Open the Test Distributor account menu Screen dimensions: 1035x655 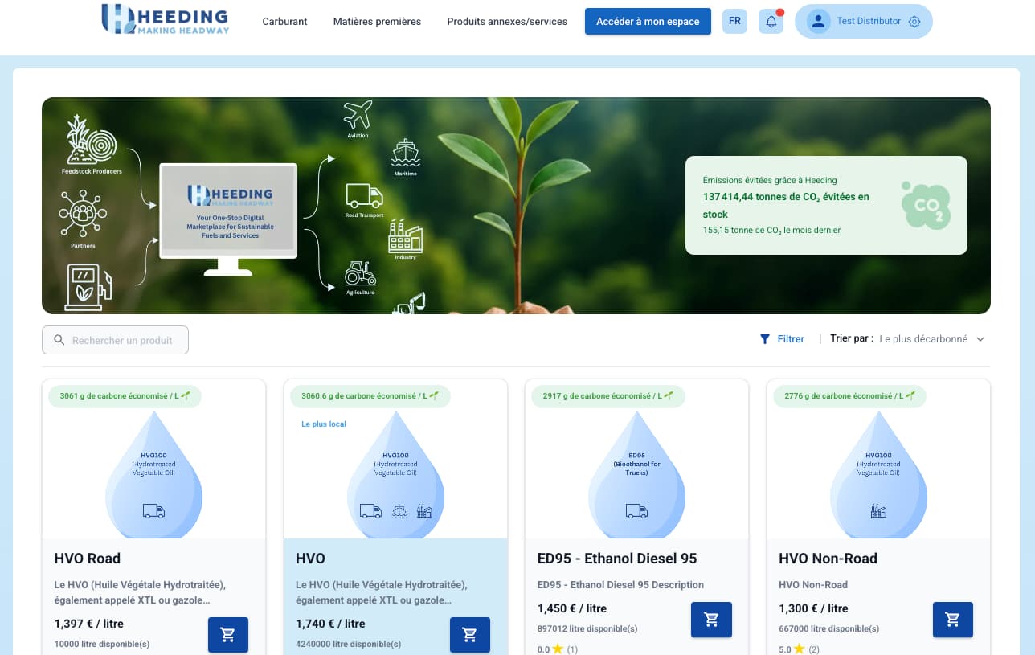[864, 22]
